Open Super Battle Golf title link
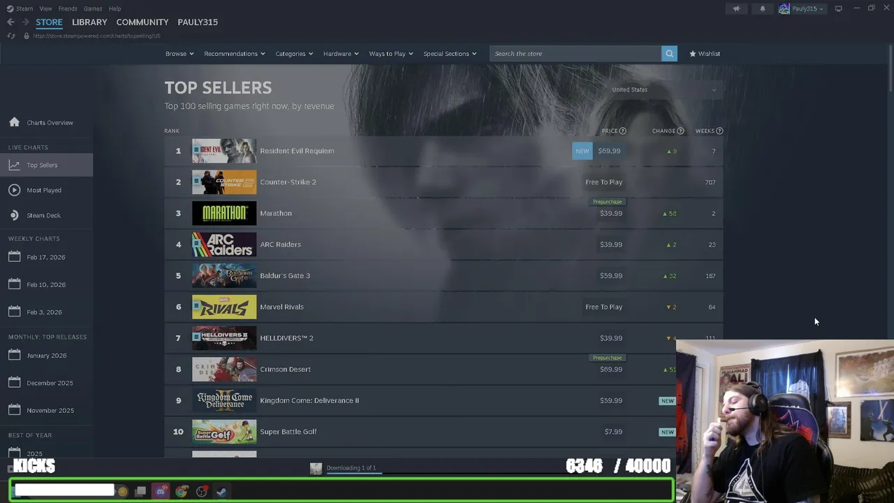The image size is (894, 503). coord(288,432)
